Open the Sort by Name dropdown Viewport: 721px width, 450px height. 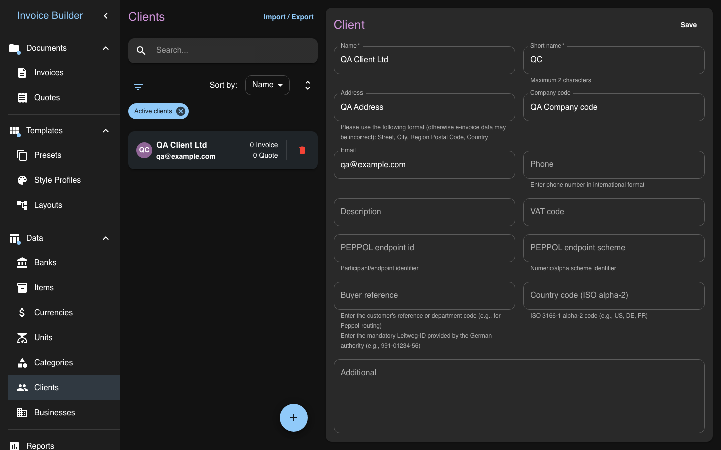(267, 85)
